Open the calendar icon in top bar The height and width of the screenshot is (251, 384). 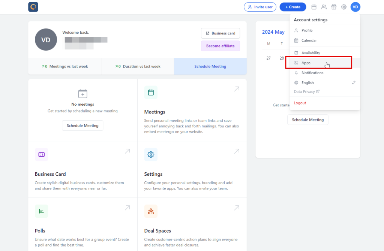point(314,7)
